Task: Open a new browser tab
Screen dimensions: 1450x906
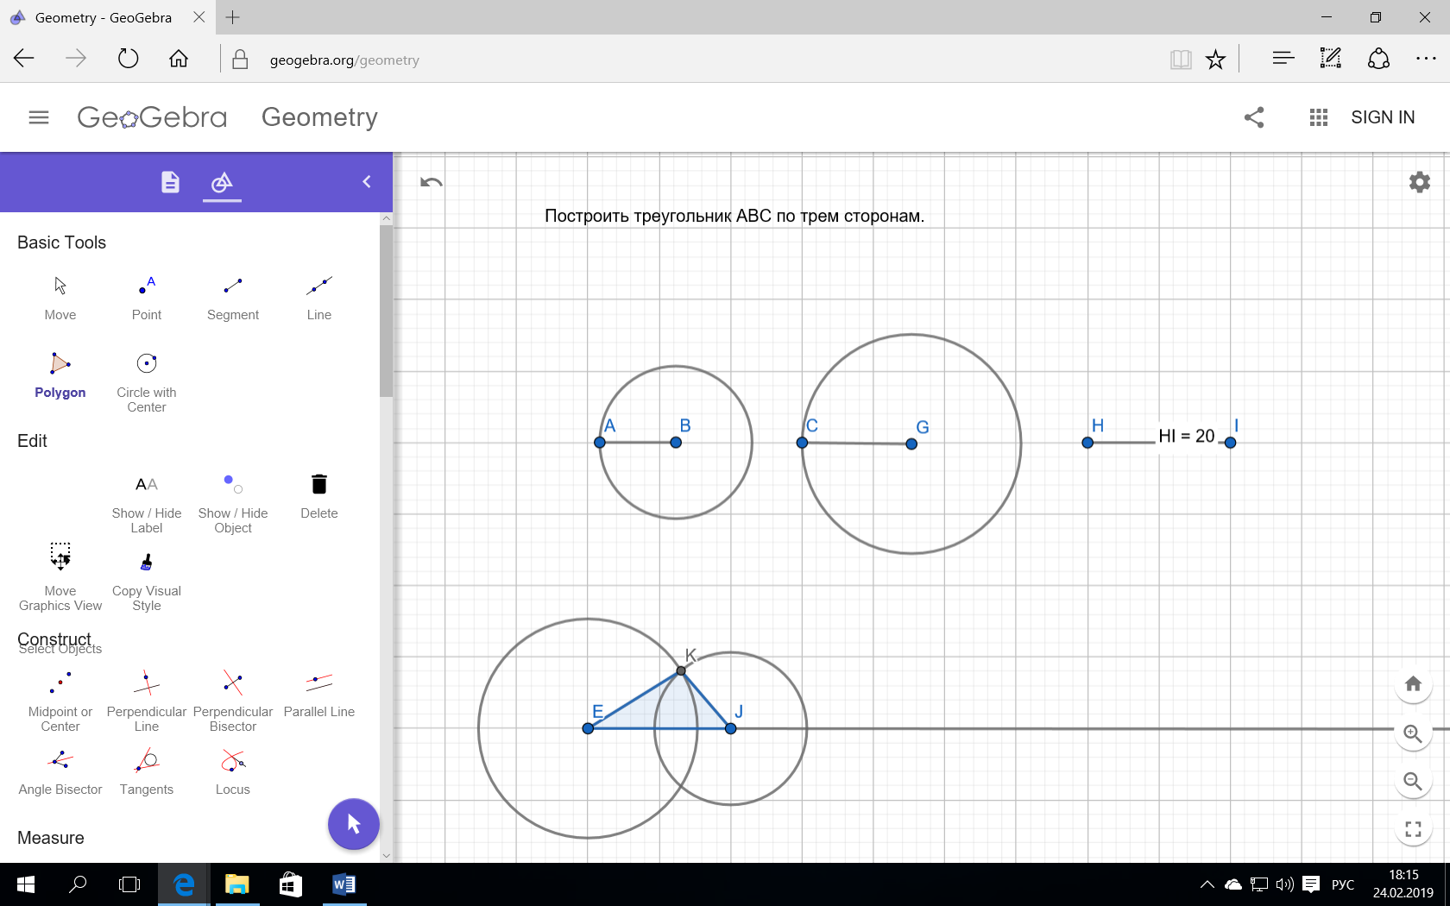Action: (x=233, y=17)
